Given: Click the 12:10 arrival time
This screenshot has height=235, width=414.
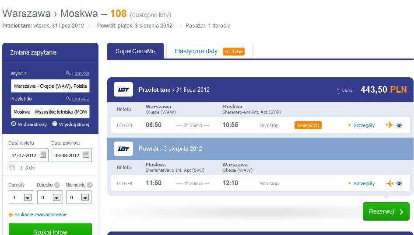Looking at the screenshot, I should coord(230,183).
